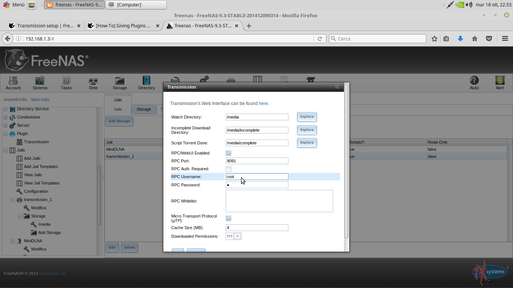Go back with Firefox back arrow

click(x=7, y=39)
